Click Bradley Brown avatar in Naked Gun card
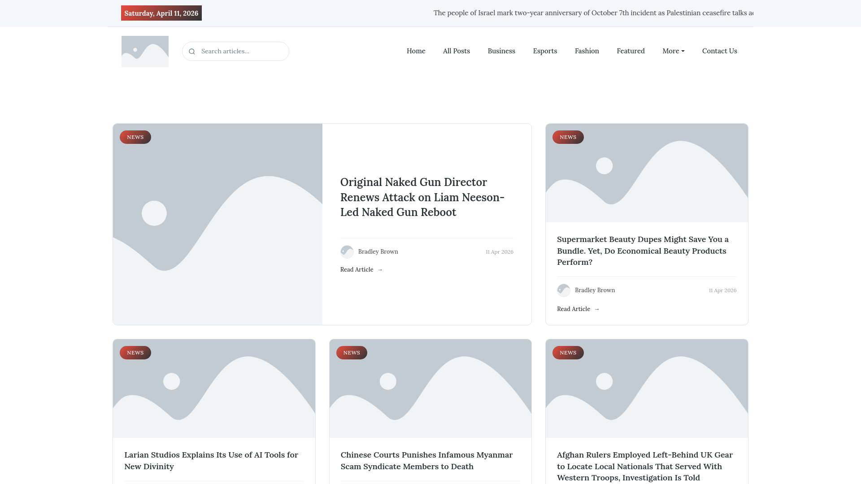 coord(347,252)
